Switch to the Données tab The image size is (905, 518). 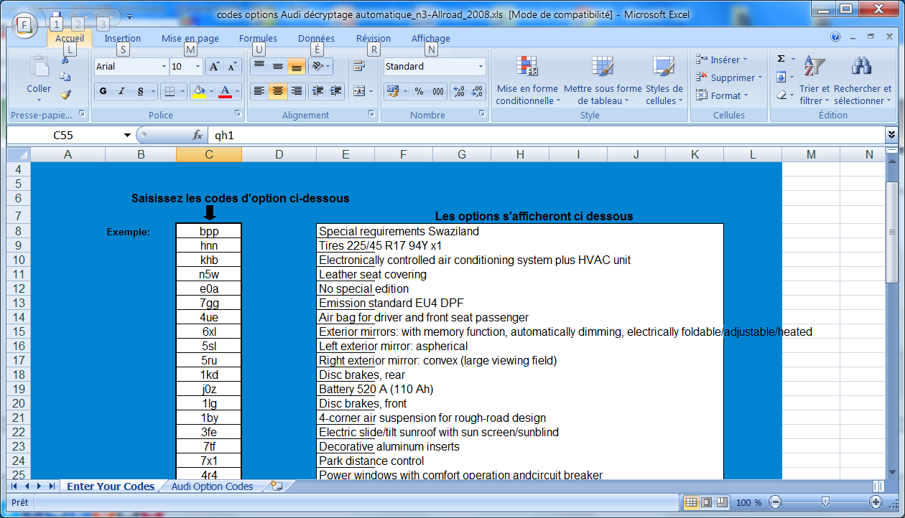coord(316,39)
